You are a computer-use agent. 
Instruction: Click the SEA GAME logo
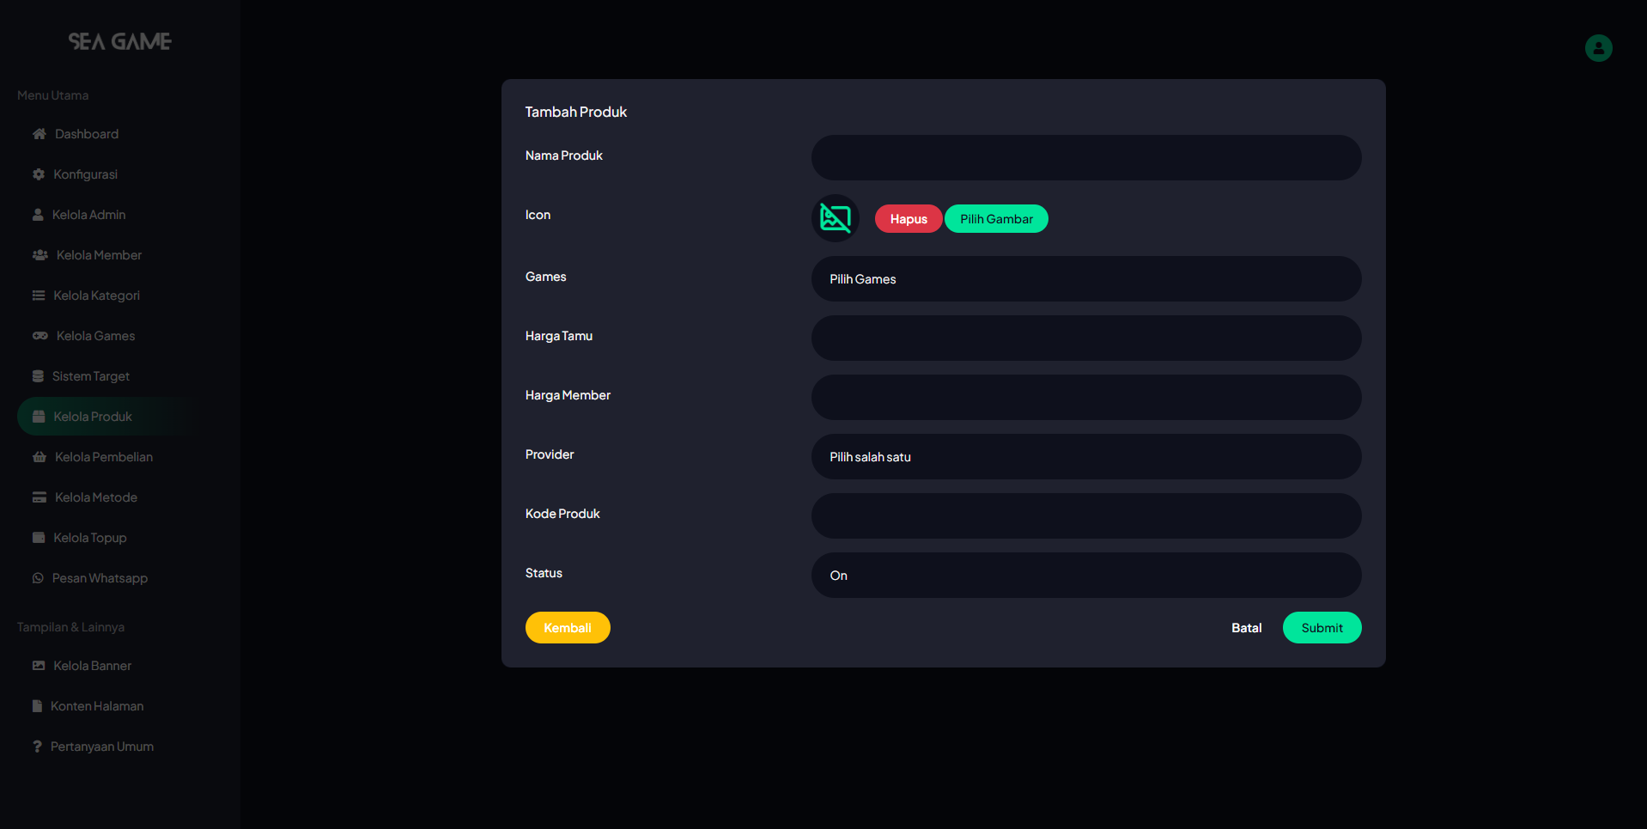(x=120, y=41)
